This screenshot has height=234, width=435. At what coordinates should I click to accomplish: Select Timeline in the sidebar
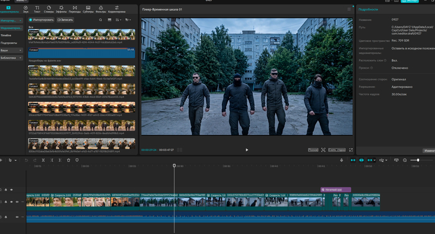click(x=6, y=35)
